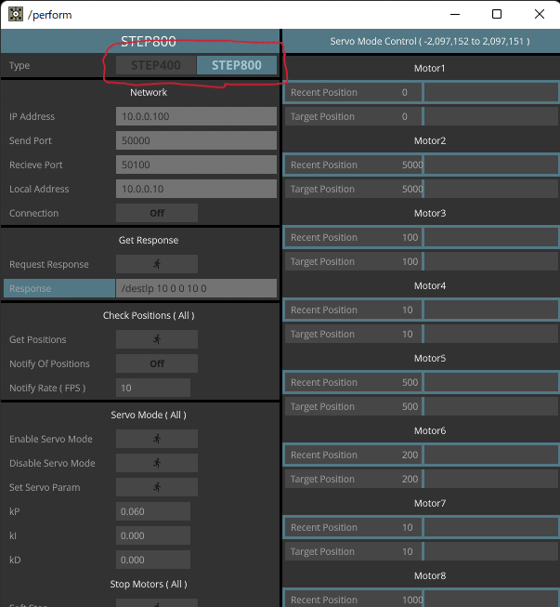The width and height of the screenshot is (560, 607).
Task: Edit the Send Port field
Action: click(196, 140)
